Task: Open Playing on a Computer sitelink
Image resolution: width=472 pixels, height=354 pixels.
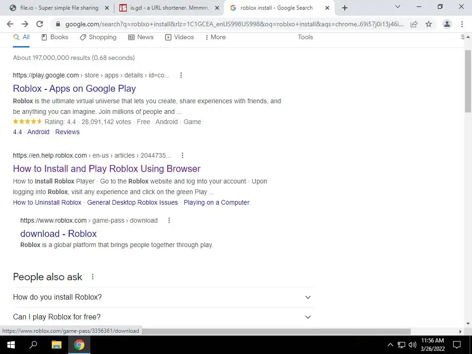Action: [x=217, y=202]
